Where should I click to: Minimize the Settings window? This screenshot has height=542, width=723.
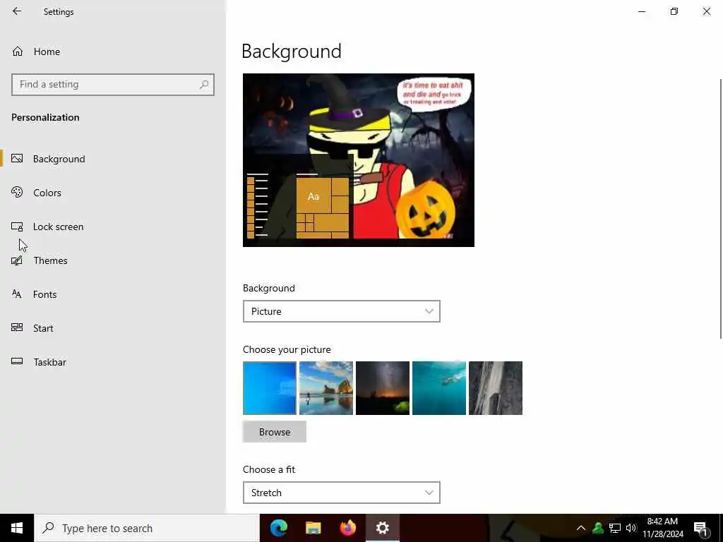(641, 11)
